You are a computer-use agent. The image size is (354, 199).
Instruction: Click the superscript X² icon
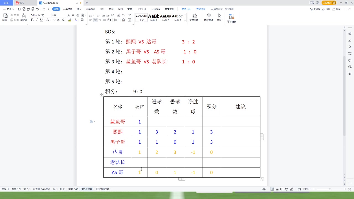[54, 20]
